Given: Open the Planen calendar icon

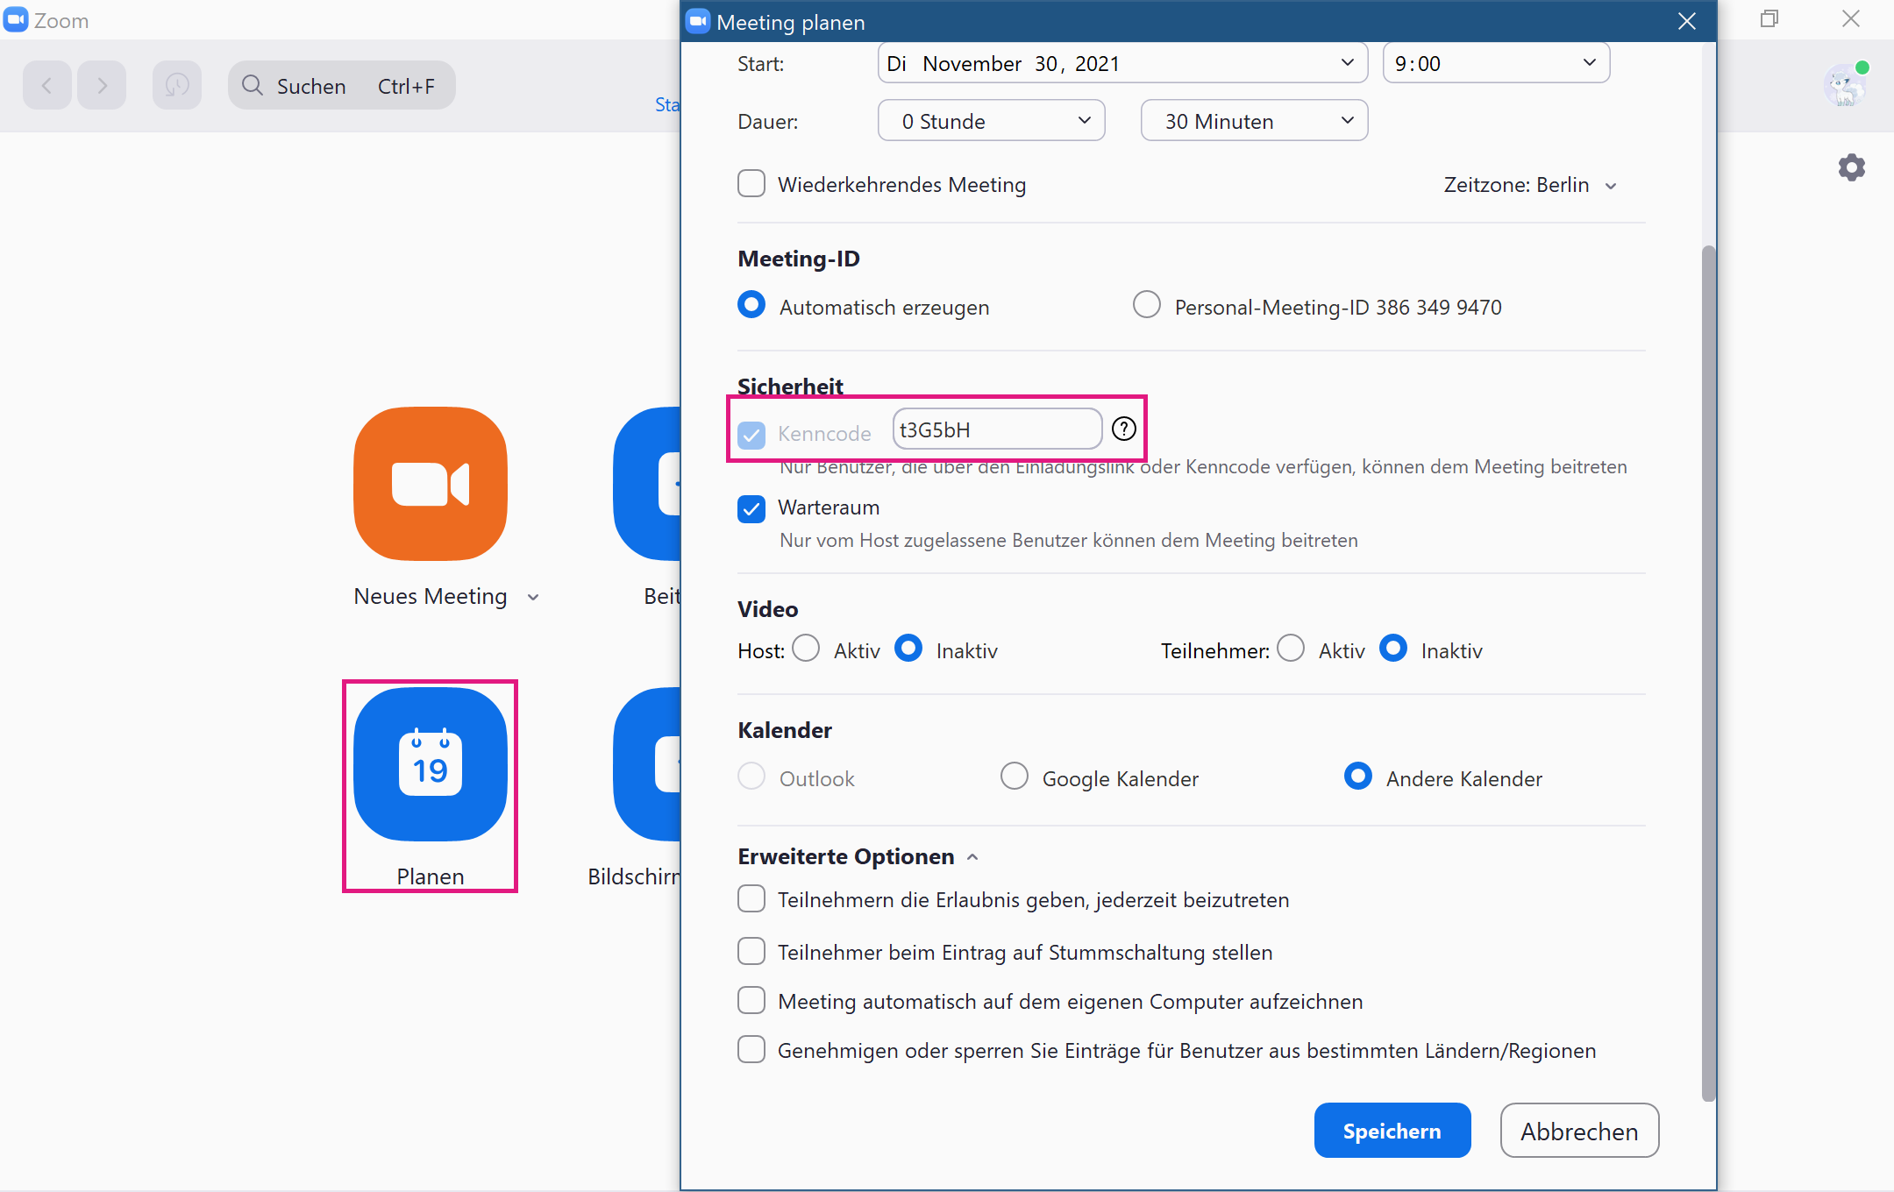Looking at the screenshot, I should pos(430,764).
